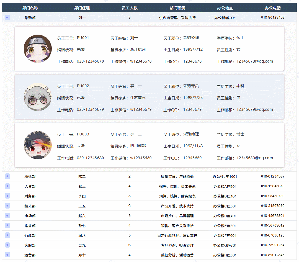Screen dimensions: 299x262
Task: Click the 部门经理 column header
Action: [x=82, y=8]
